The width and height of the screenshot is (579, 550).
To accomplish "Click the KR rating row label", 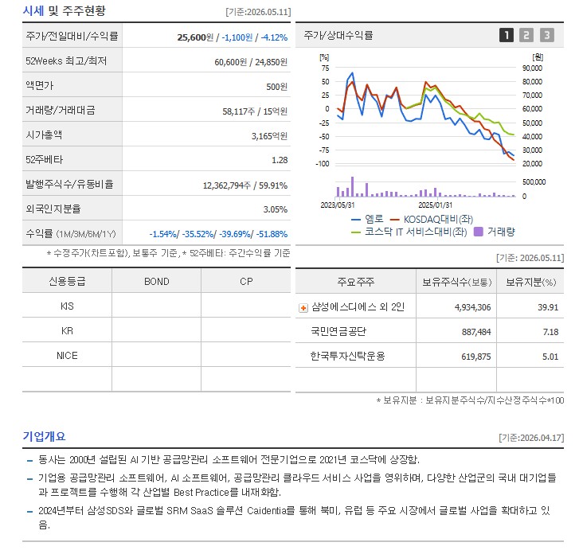I will [x=67, y=331].
